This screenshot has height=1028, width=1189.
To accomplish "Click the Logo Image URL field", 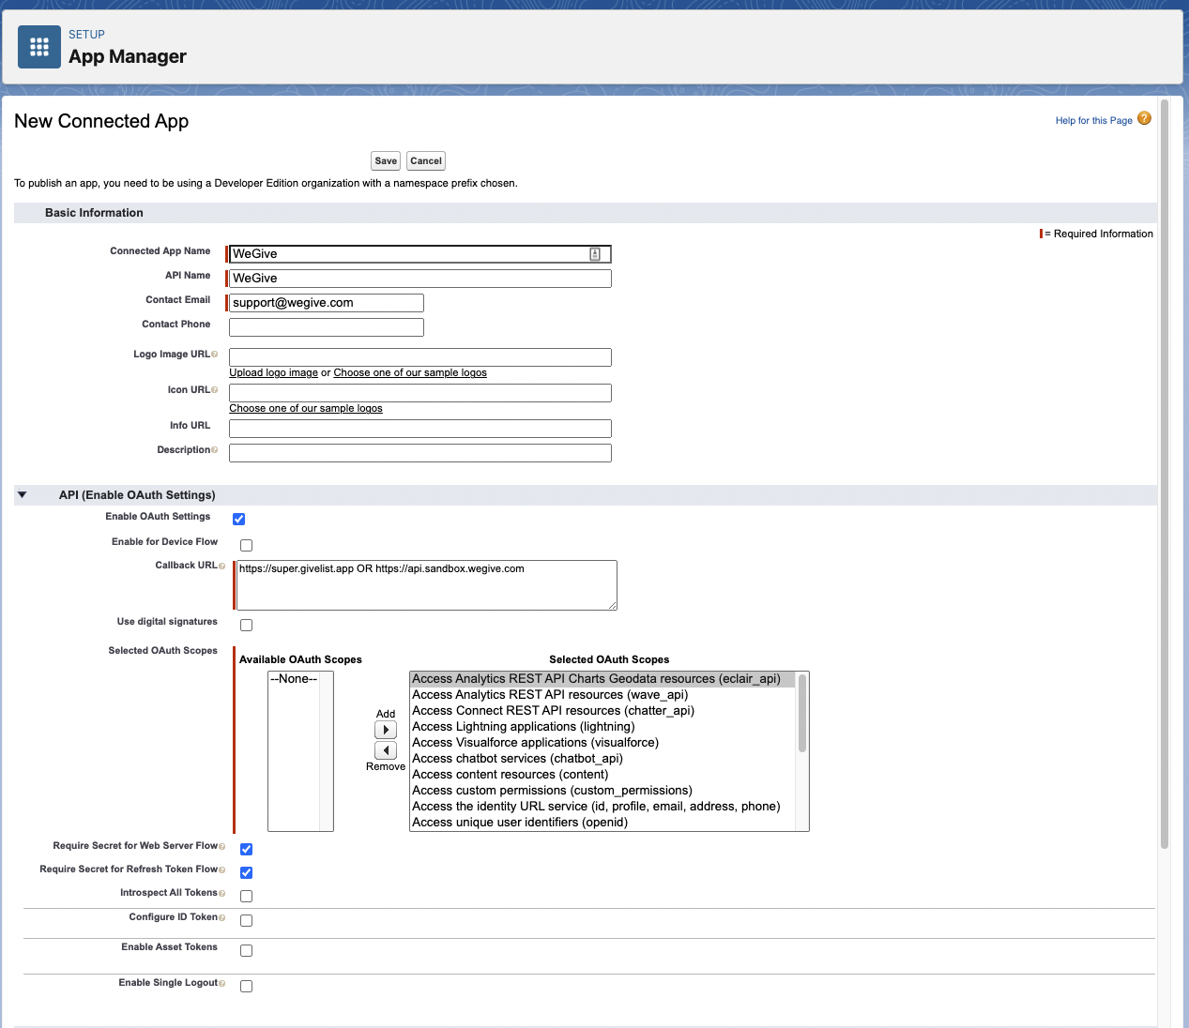I will coord(420,357).
